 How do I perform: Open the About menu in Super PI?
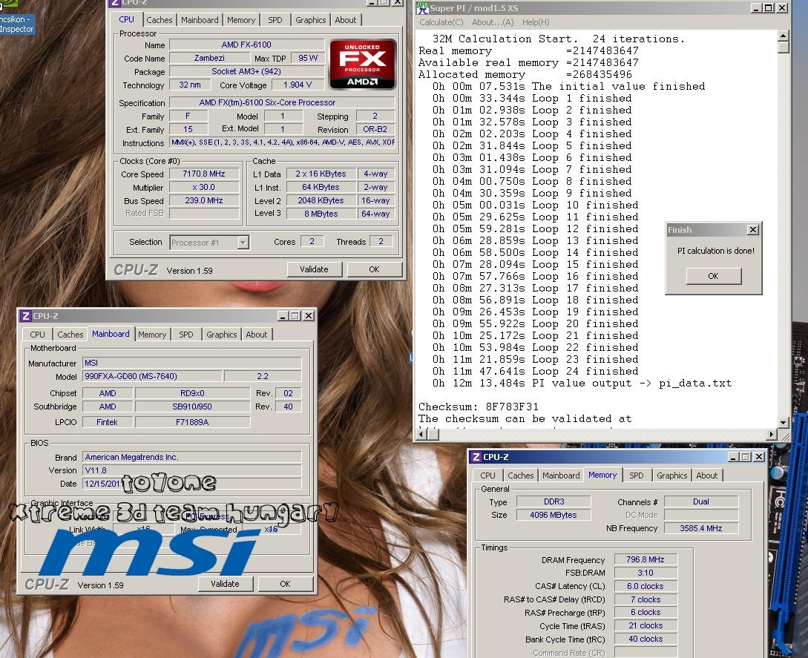pyautogui.click(x=493, y=22)
